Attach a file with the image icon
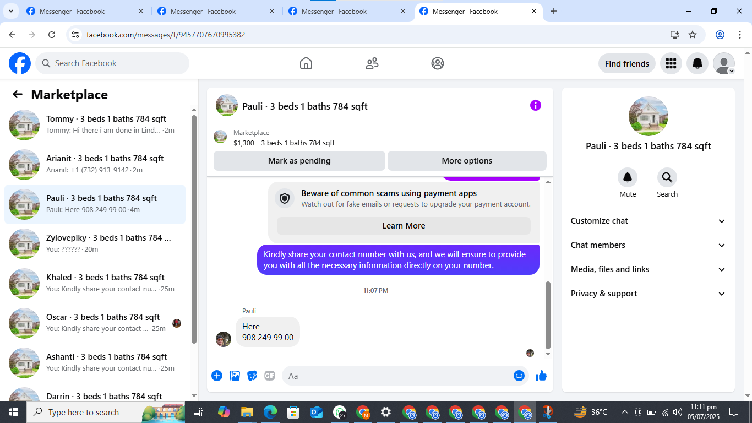The width and height of the screenshot is (752, 423). pos(235,376)
